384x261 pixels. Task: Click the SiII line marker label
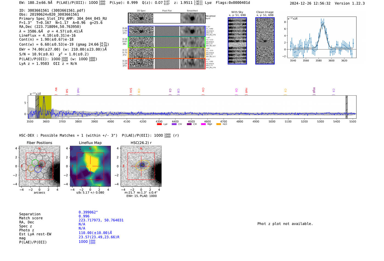67,91
